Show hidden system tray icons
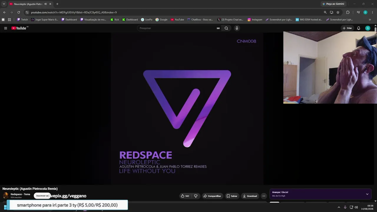377x212 pixels. 339,207
